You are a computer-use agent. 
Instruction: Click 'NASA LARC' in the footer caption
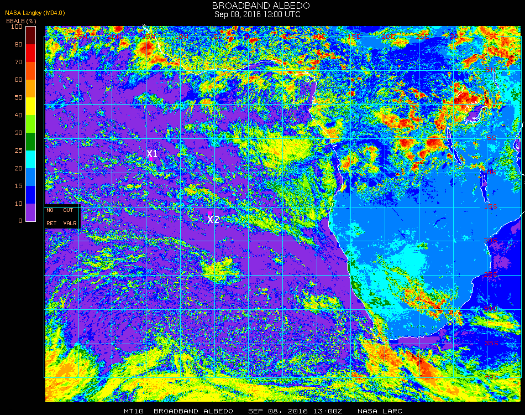point(380,411)
